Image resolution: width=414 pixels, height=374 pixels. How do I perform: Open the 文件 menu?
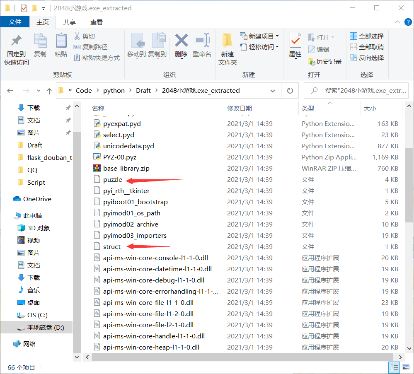[x=15, y=22]
